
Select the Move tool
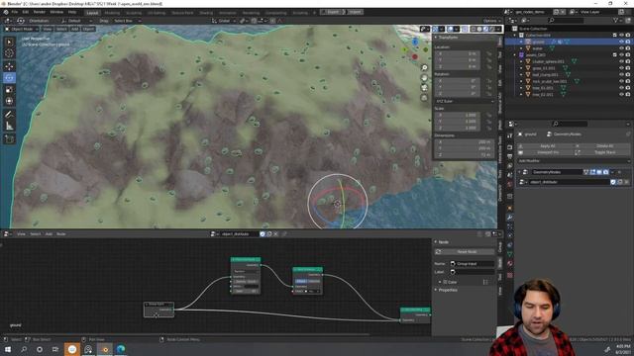pos(9,66)
